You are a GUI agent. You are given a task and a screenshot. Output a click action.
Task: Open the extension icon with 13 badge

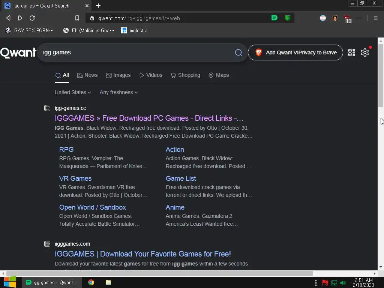click(348, 19)
